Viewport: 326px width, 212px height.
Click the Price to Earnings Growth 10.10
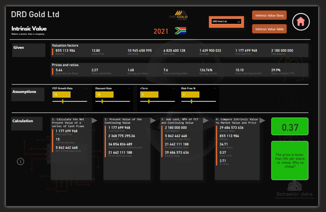(239, 70)
